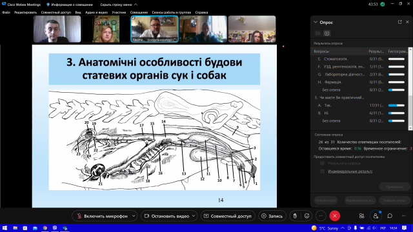This screenshot has width=413, height=232.
Task: Open Редактировать menu
Action: tap(26, 12)
